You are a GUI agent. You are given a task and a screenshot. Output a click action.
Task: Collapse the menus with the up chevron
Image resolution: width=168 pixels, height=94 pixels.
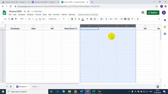[159, 19]
